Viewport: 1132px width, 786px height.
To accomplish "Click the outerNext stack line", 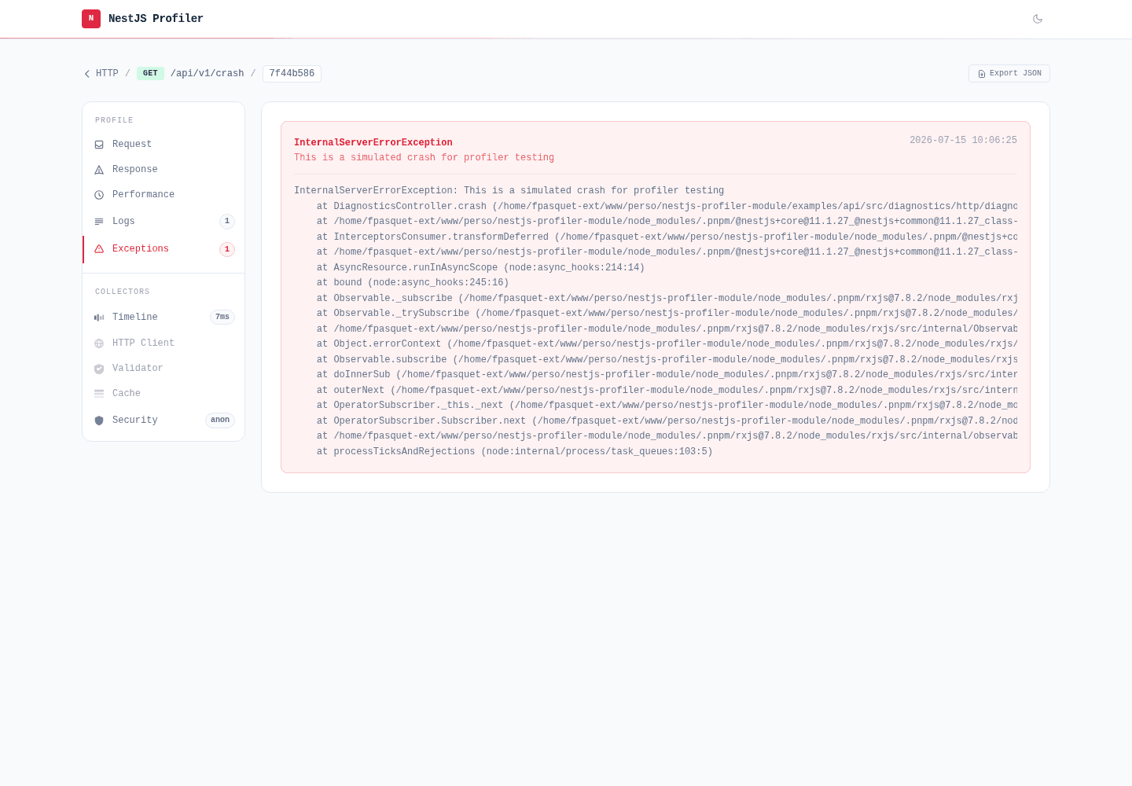I will (667, 391).
